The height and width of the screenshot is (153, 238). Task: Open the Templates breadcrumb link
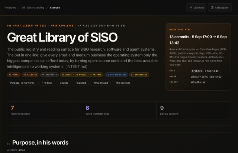(x=10, y=7)
